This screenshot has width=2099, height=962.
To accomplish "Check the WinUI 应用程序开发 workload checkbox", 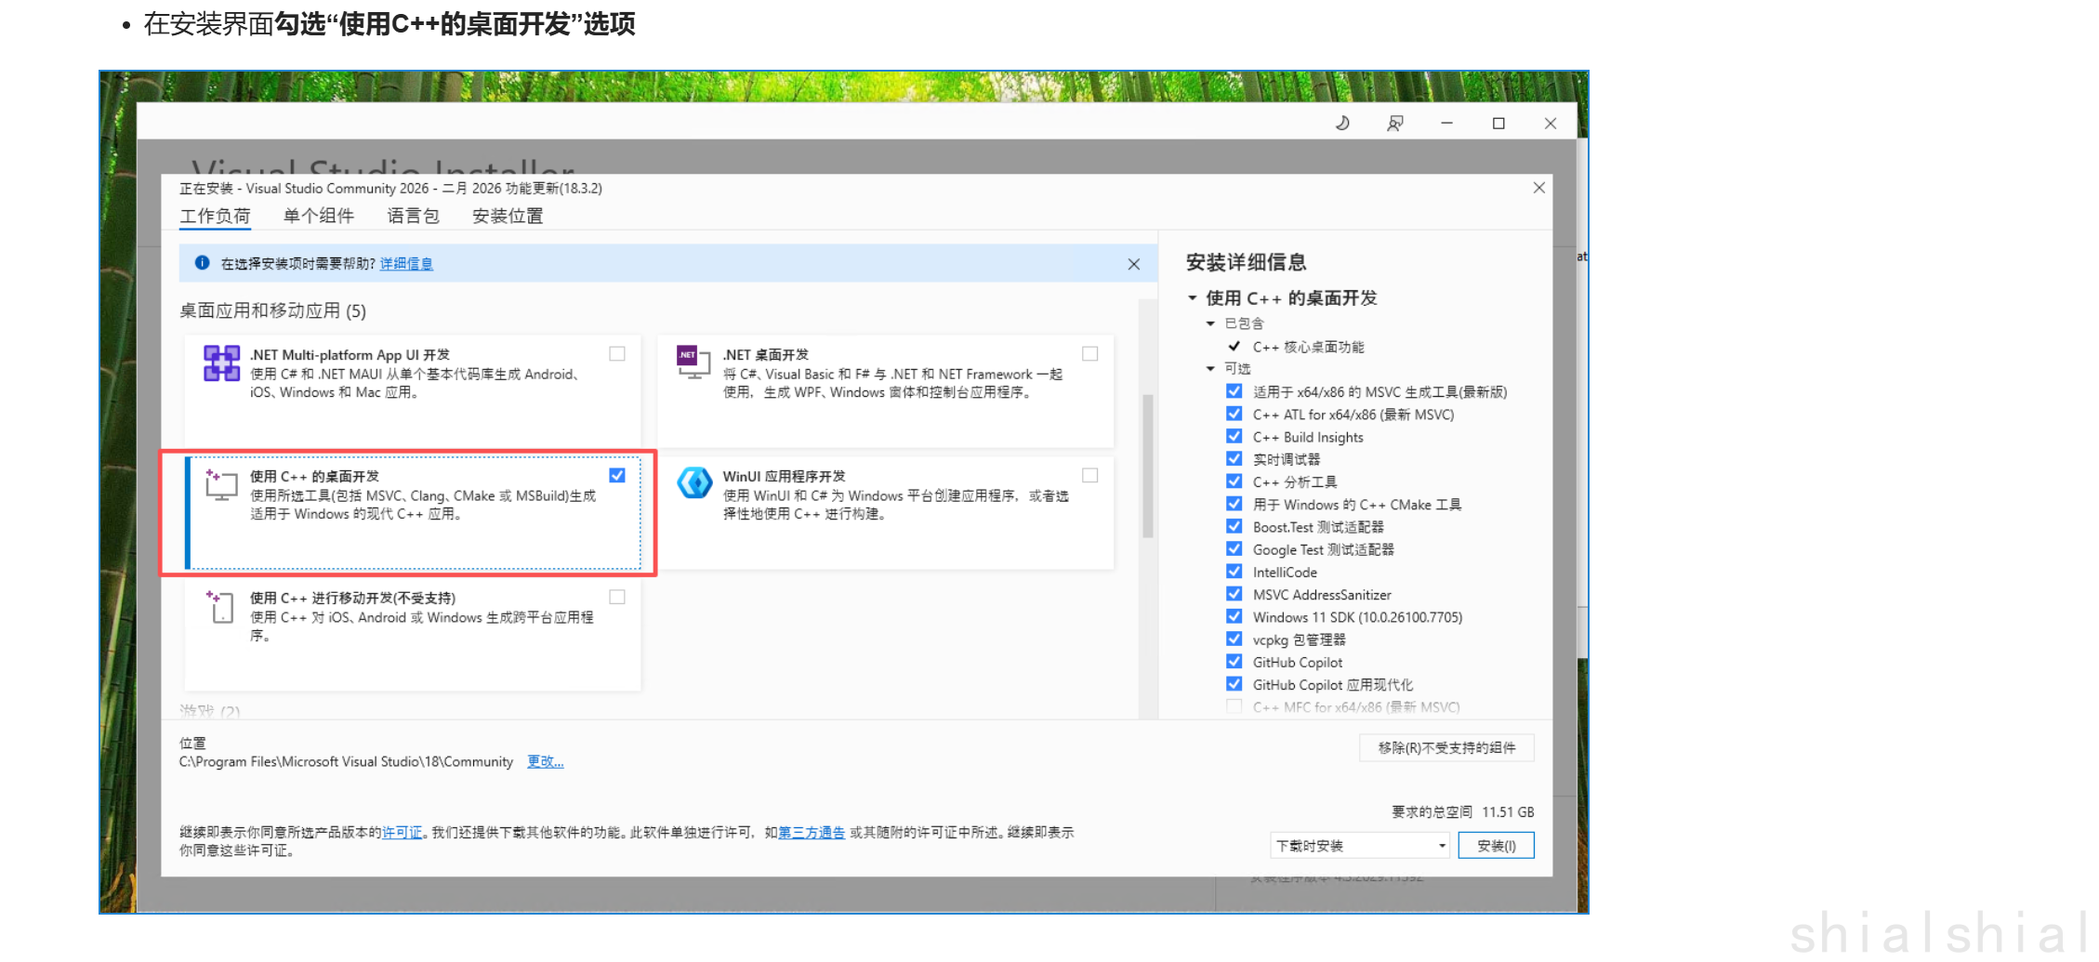I will click(1090, 475).
